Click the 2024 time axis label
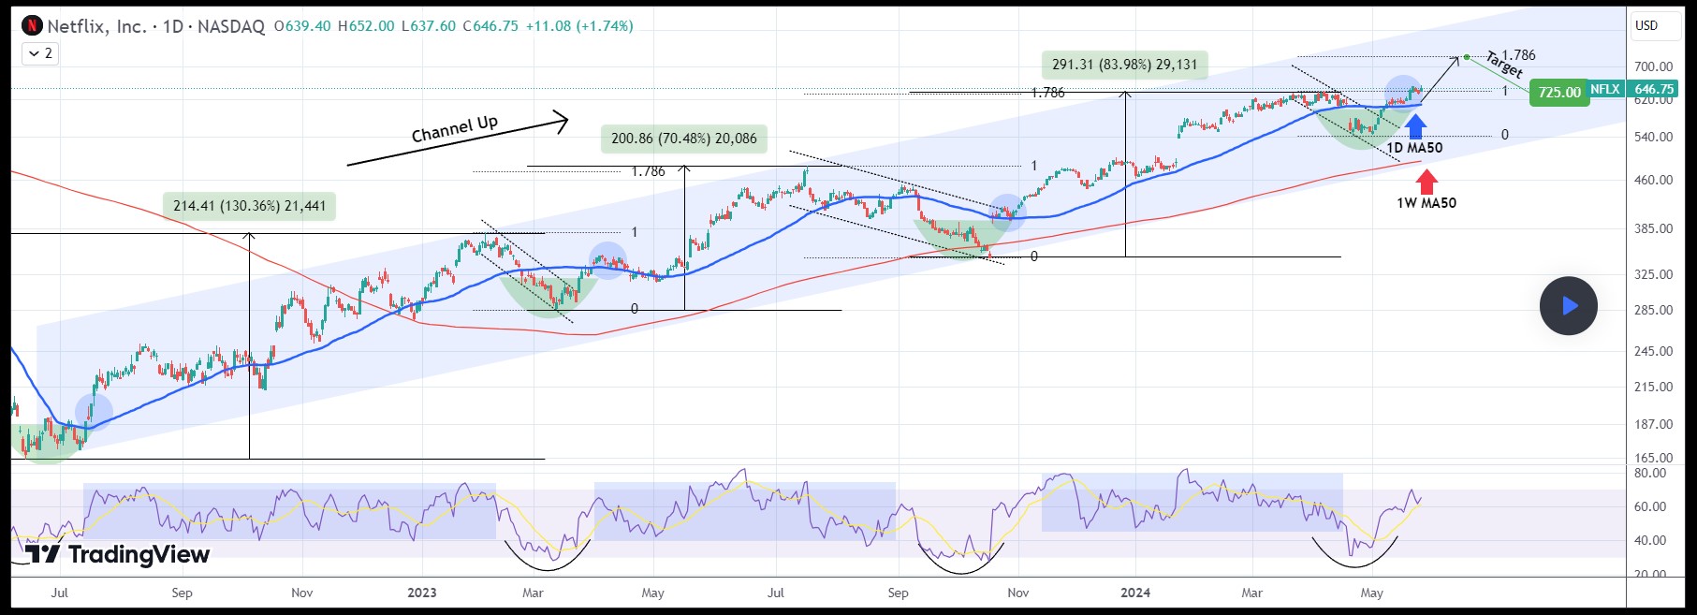The height and width of the screenshot is (615, 1697). [x=1135, y=593]
